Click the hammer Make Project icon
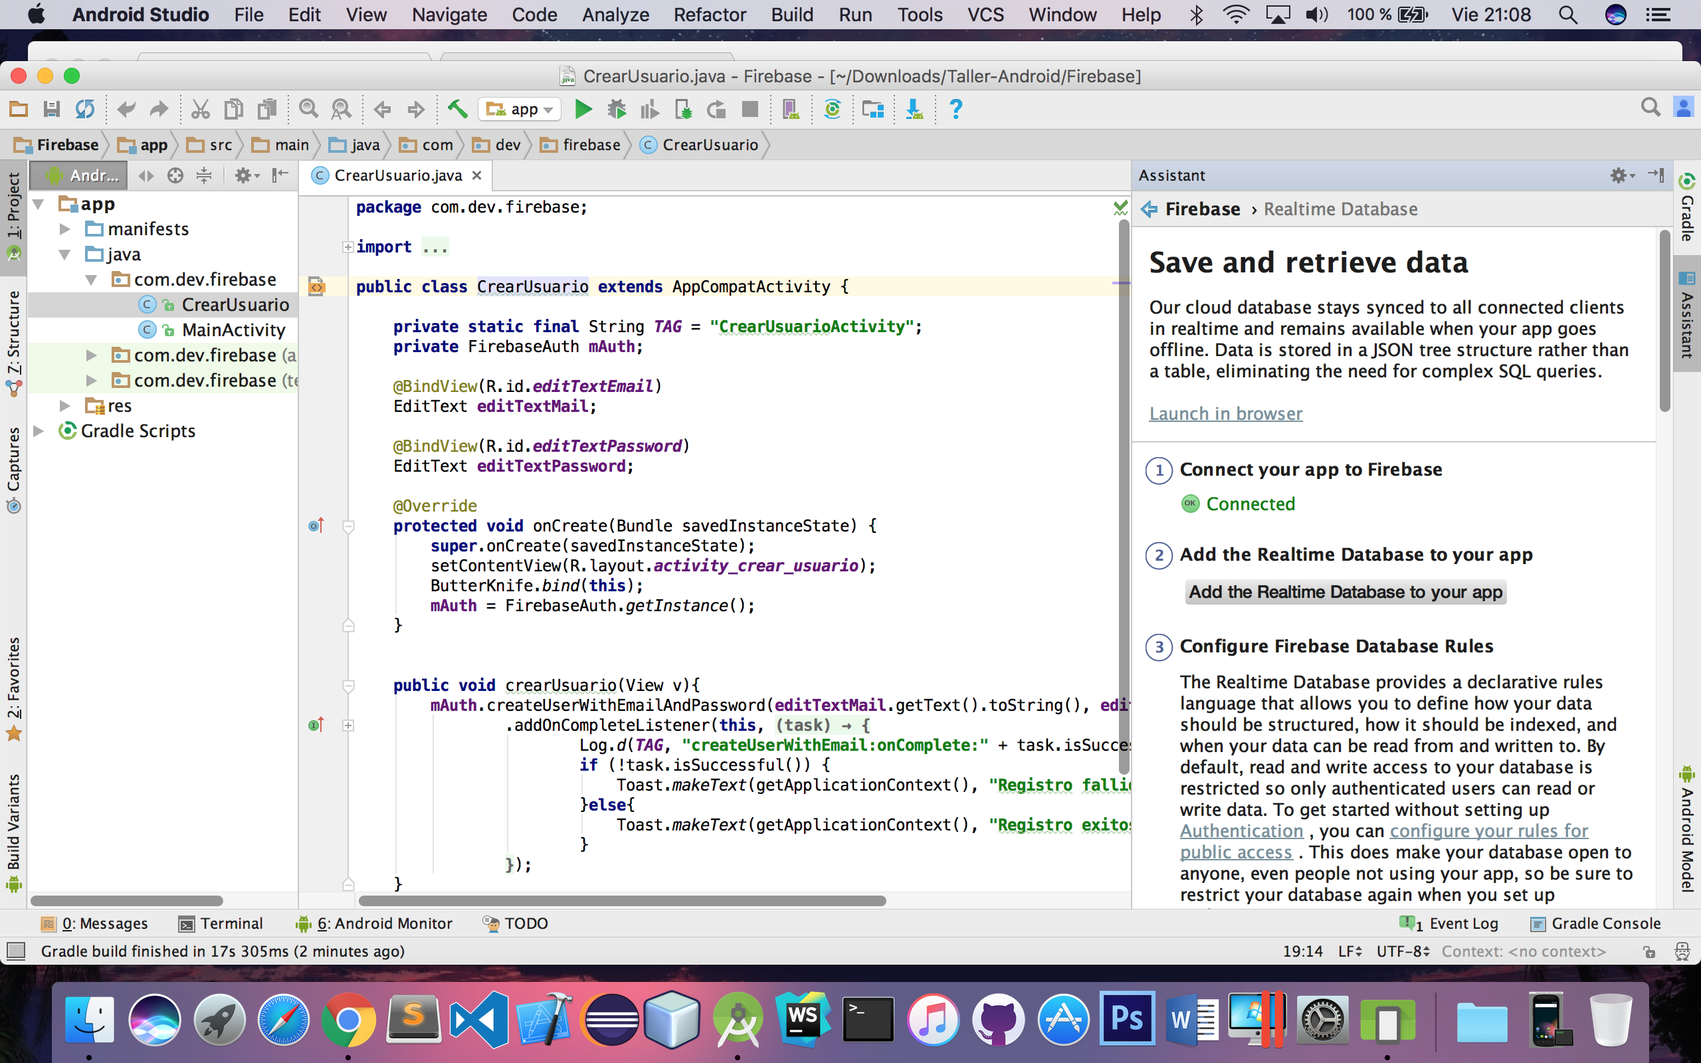Screen dimensions: 1701x1063 458,110
